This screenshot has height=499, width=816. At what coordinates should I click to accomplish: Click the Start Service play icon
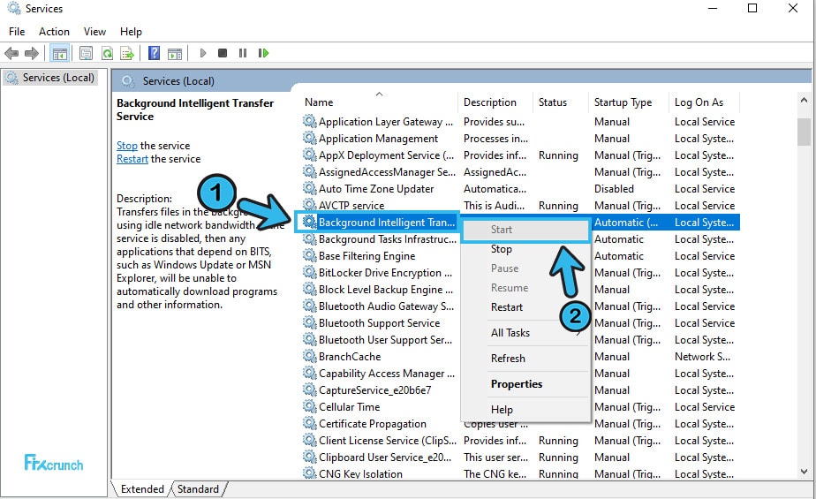tap(203, 53)
